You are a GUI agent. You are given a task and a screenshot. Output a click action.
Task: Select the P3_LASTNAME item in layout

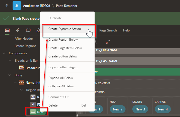point(137,61)
